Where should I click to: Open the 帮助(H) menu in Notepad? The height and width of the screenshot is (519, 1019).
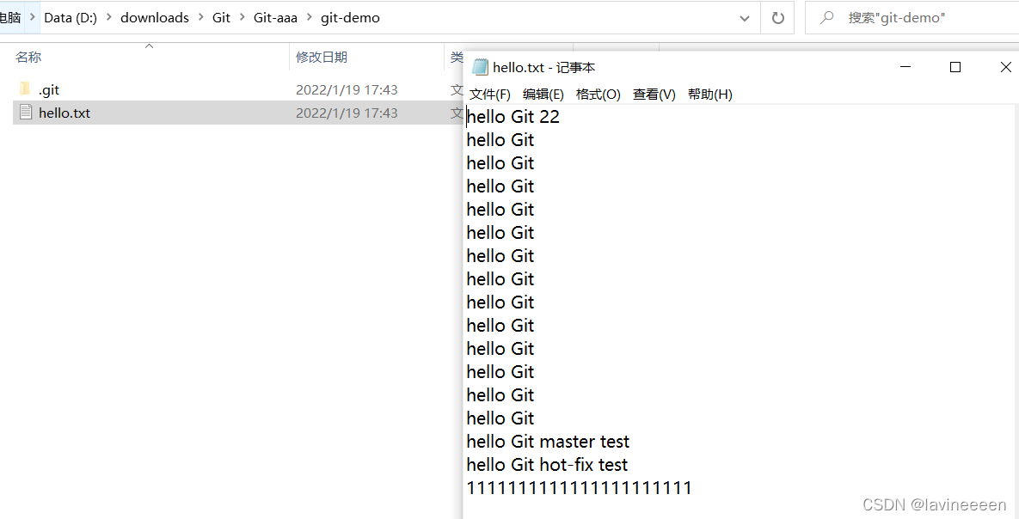point(710,95)
